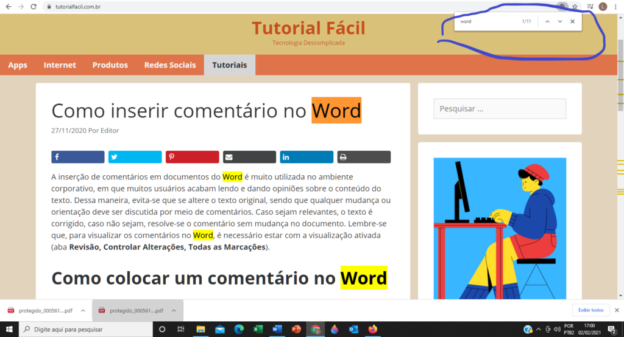This screenshot has height=337, width=624.
Task: Show hidden system tray icons
Action: tap(539, 329)
